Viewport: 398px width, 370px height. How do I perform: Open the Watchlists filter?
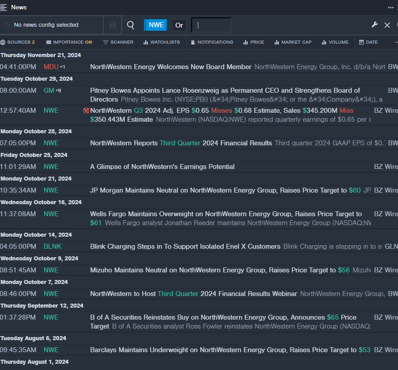(x=161, y=42)
